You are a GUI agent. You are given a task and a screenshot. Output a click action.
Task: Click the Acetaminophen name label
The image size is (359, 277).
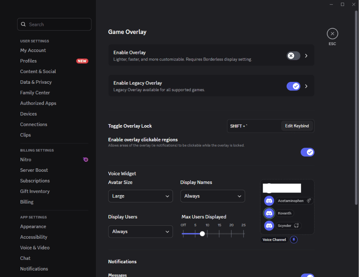coord(291,201)
